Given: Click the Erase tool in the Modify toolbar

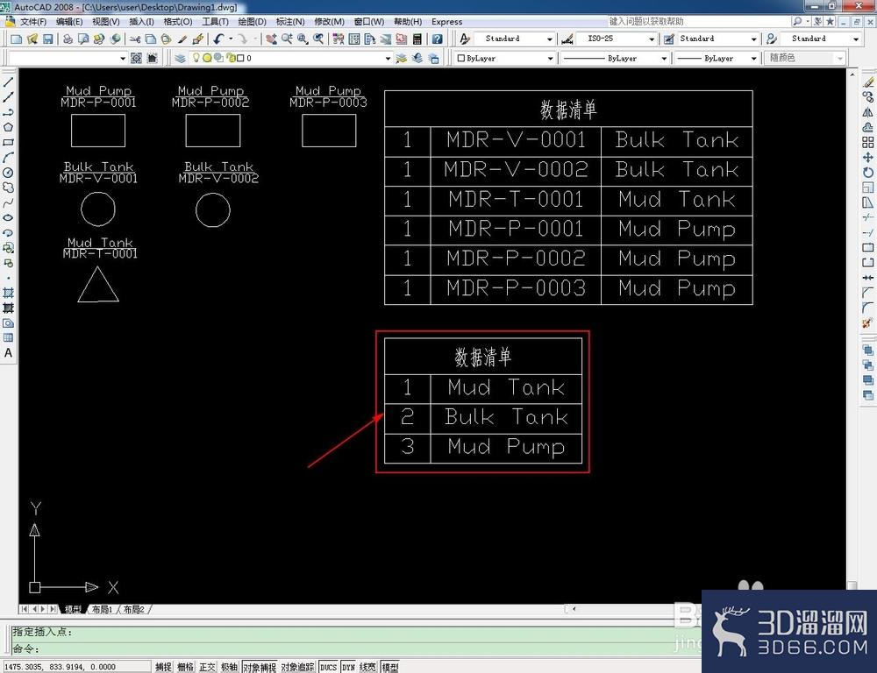Looking at the screenshot, I should 867,82.
